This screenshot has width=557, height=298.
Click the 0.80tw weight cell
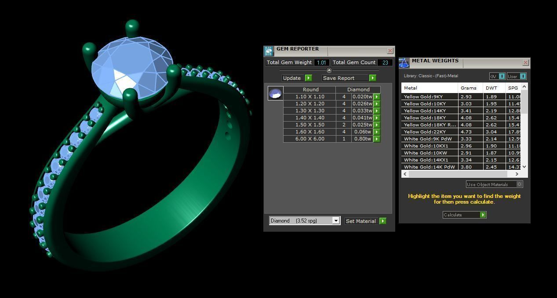pyautogui.click(x=362, y=139)
